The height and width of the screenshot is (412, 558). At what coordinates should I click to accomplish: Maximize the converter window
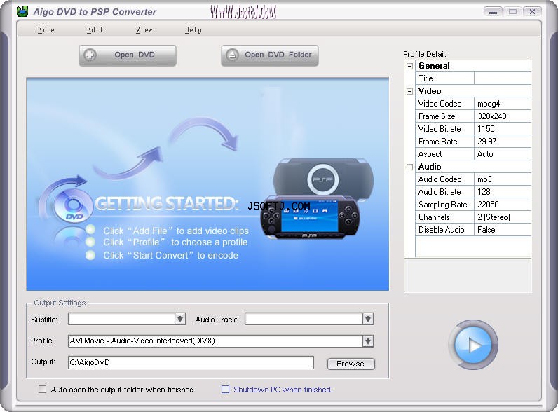tap(512, 12)
